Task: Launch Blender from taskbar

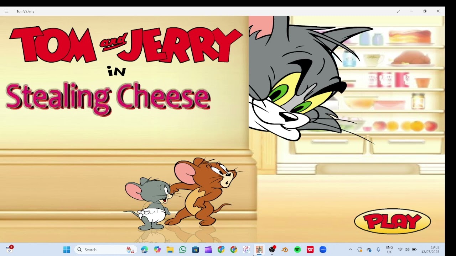Action: pos(285,250)
